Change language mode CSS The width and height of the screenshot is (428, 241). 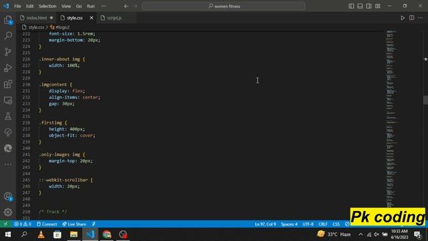click(x=336, y=224)
